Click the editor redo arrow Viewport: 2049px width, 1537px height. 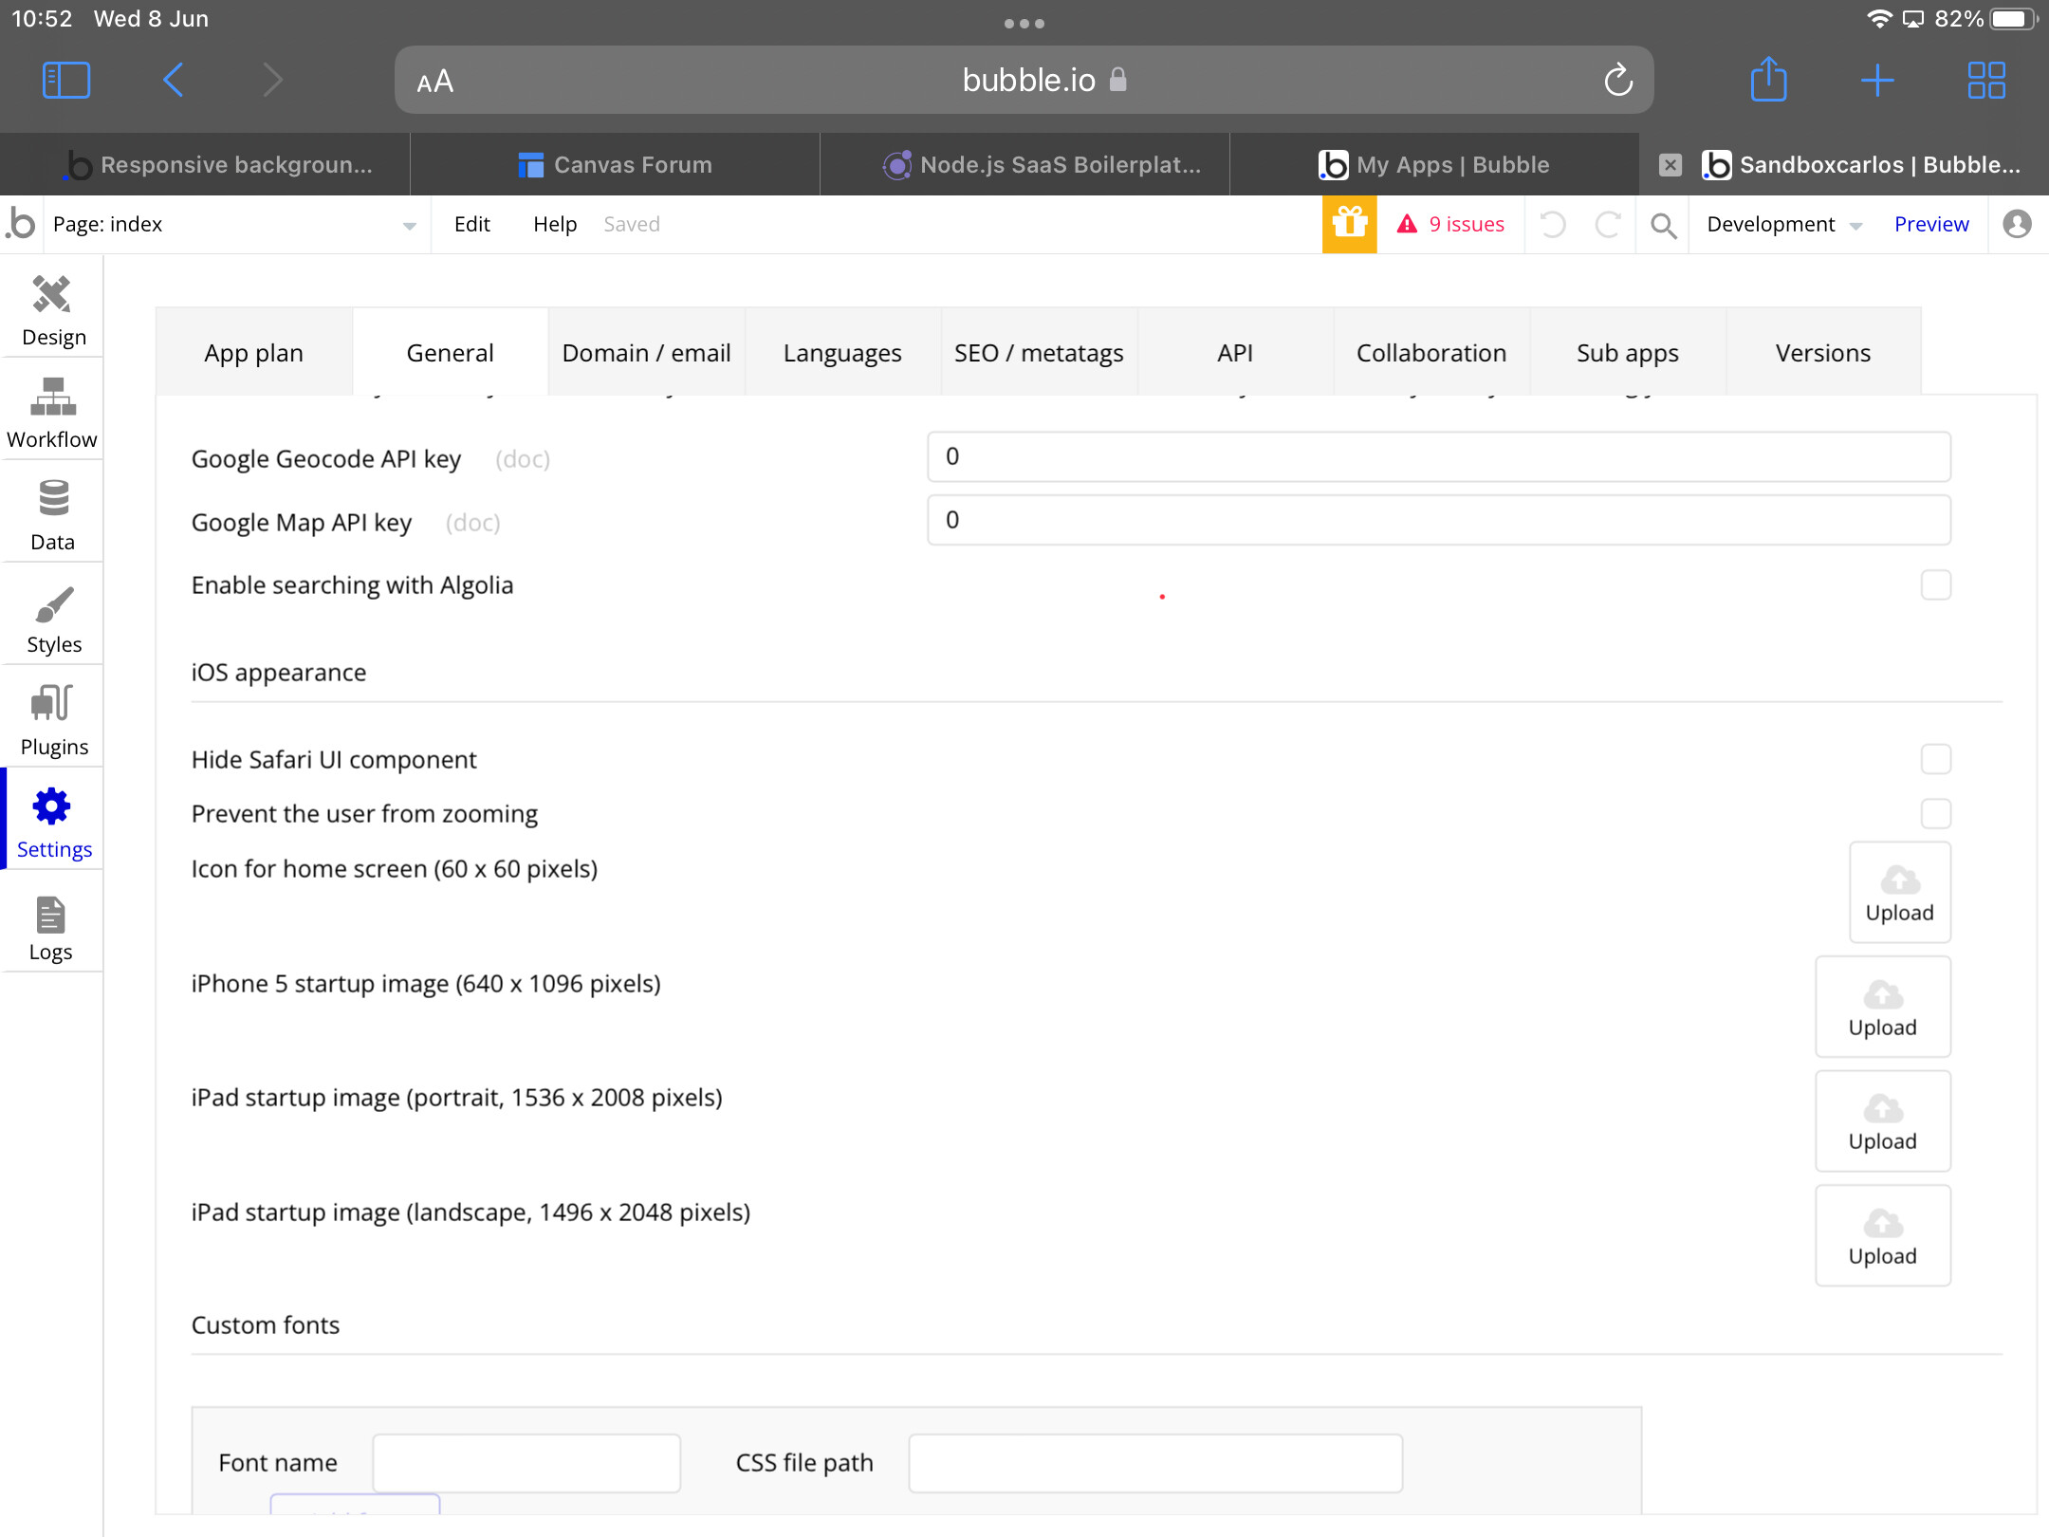pos(1608,224)
